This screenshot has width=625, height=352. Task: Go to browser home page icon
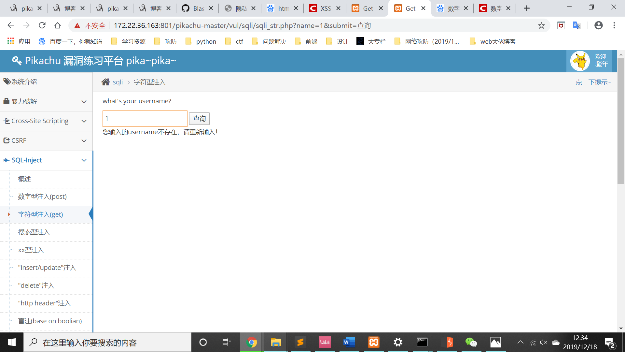[58, 25]
